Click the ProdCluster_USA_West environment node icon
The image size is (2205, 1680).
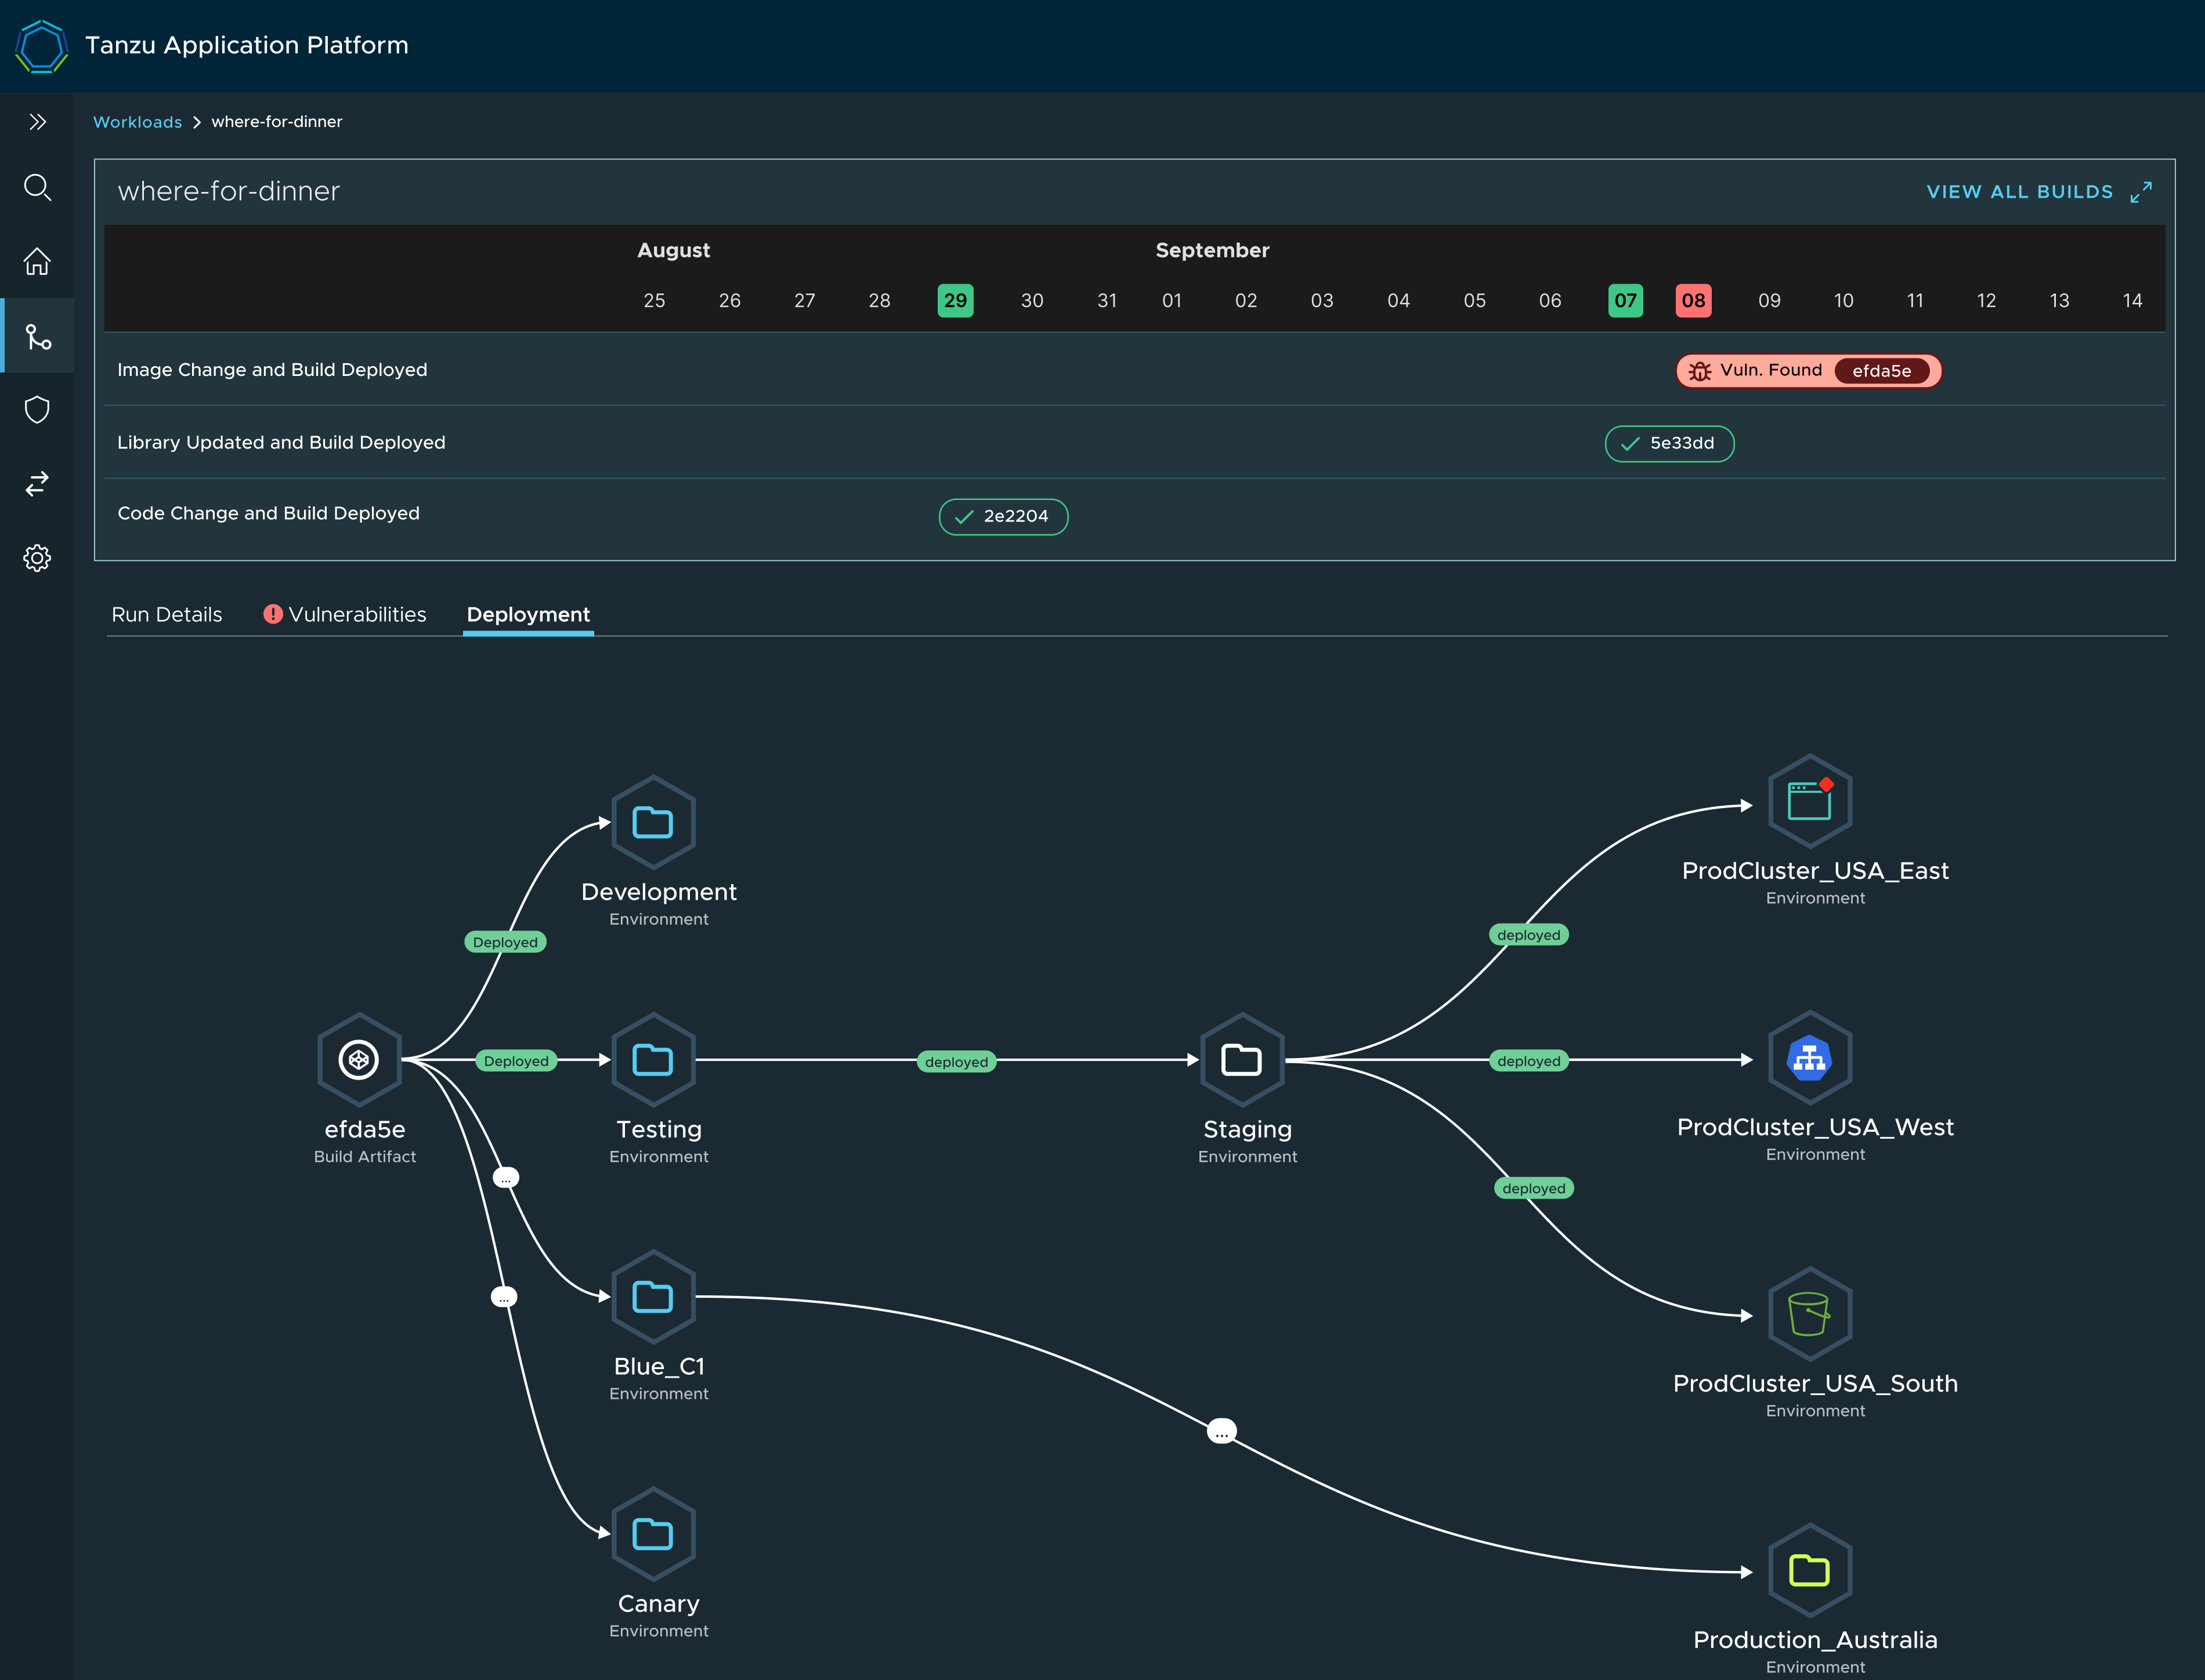tap(1809, 1058)
